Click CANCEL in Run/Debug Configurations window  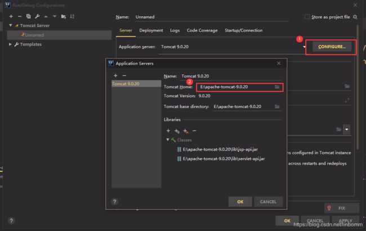pyautogui.click(x=315, y=220)
